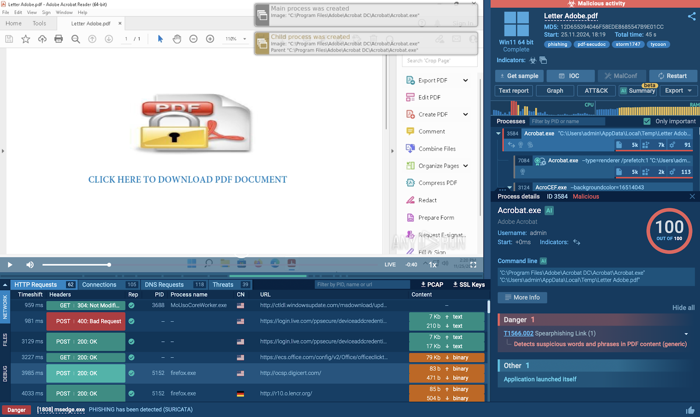This screenshot has height=417, width=700.
Task: Click the Get sample button
Action: click(x=519, y=76)
